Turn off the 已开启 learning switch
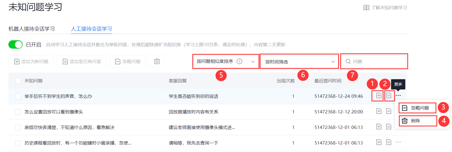Viewport: 452px width, 152px height. coord(15,44)
